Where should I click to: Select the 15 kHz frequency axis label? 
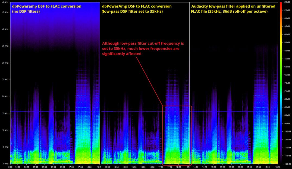click(x=5, y=113)
